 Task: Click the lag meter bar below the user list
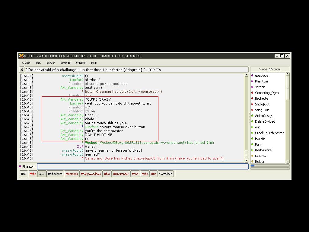pyautogui.click(x=270, y=166)
